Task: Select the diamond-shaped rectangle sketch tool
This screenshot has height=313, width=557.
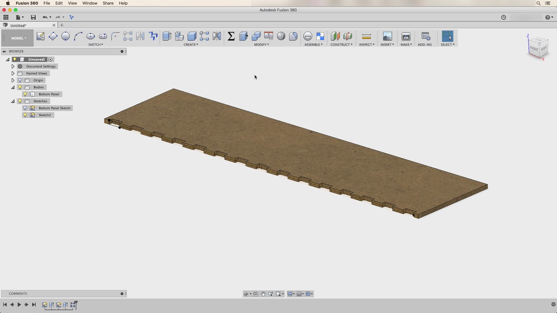Action: coord(53,37)
